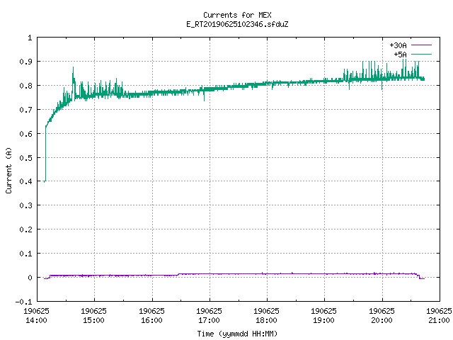Click the y-axis tick value 0.4
Image resolution: width=453 pixels, height=340 pixels.
click(x=25, y=181)
